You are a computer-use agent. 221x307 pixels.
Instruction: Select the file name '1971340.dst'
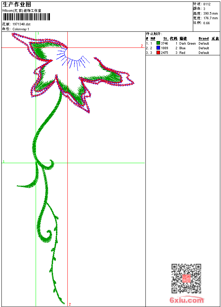21,24
